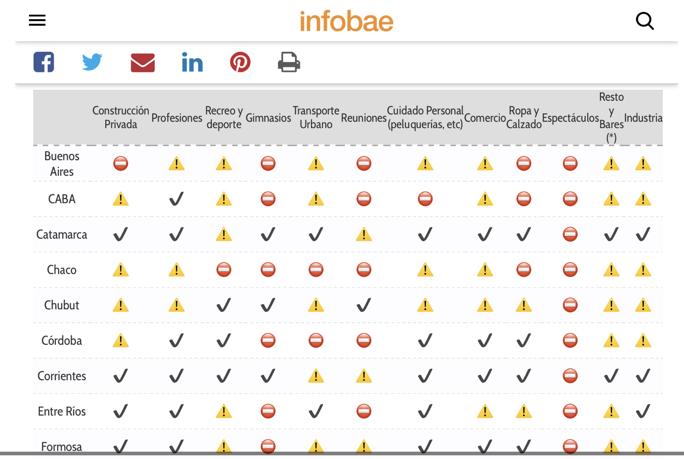Click the Entre Ríos row label
This screenshot has height=459, width=684.
click(62, 411)
